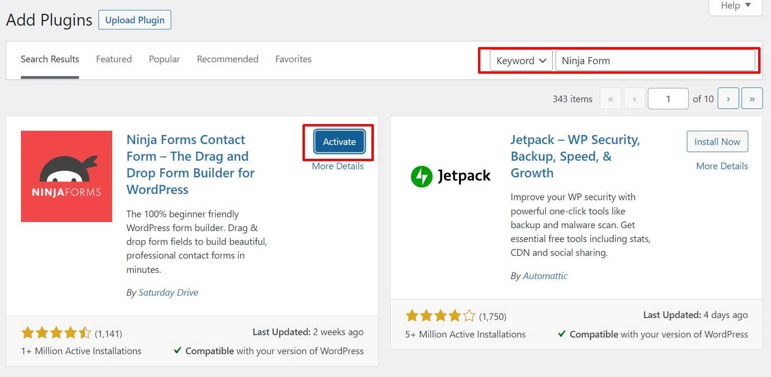Click the Jetpack compatibility checkmark
Screen dimensions: 771x377
point(562,334)
